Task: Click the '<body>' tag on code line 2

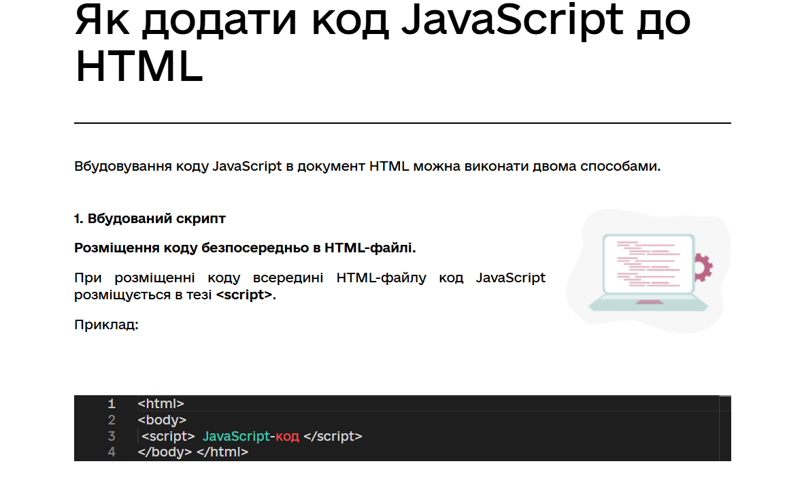Action: coord(162,420)
